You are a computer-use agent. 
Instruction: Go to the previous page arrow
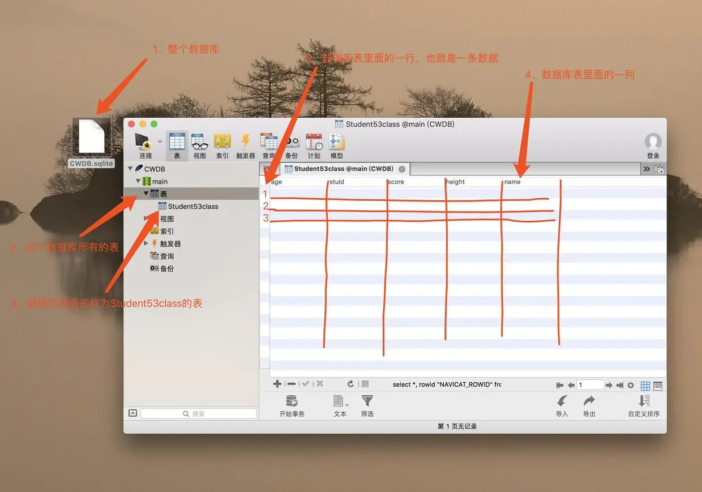click(571, 385)
